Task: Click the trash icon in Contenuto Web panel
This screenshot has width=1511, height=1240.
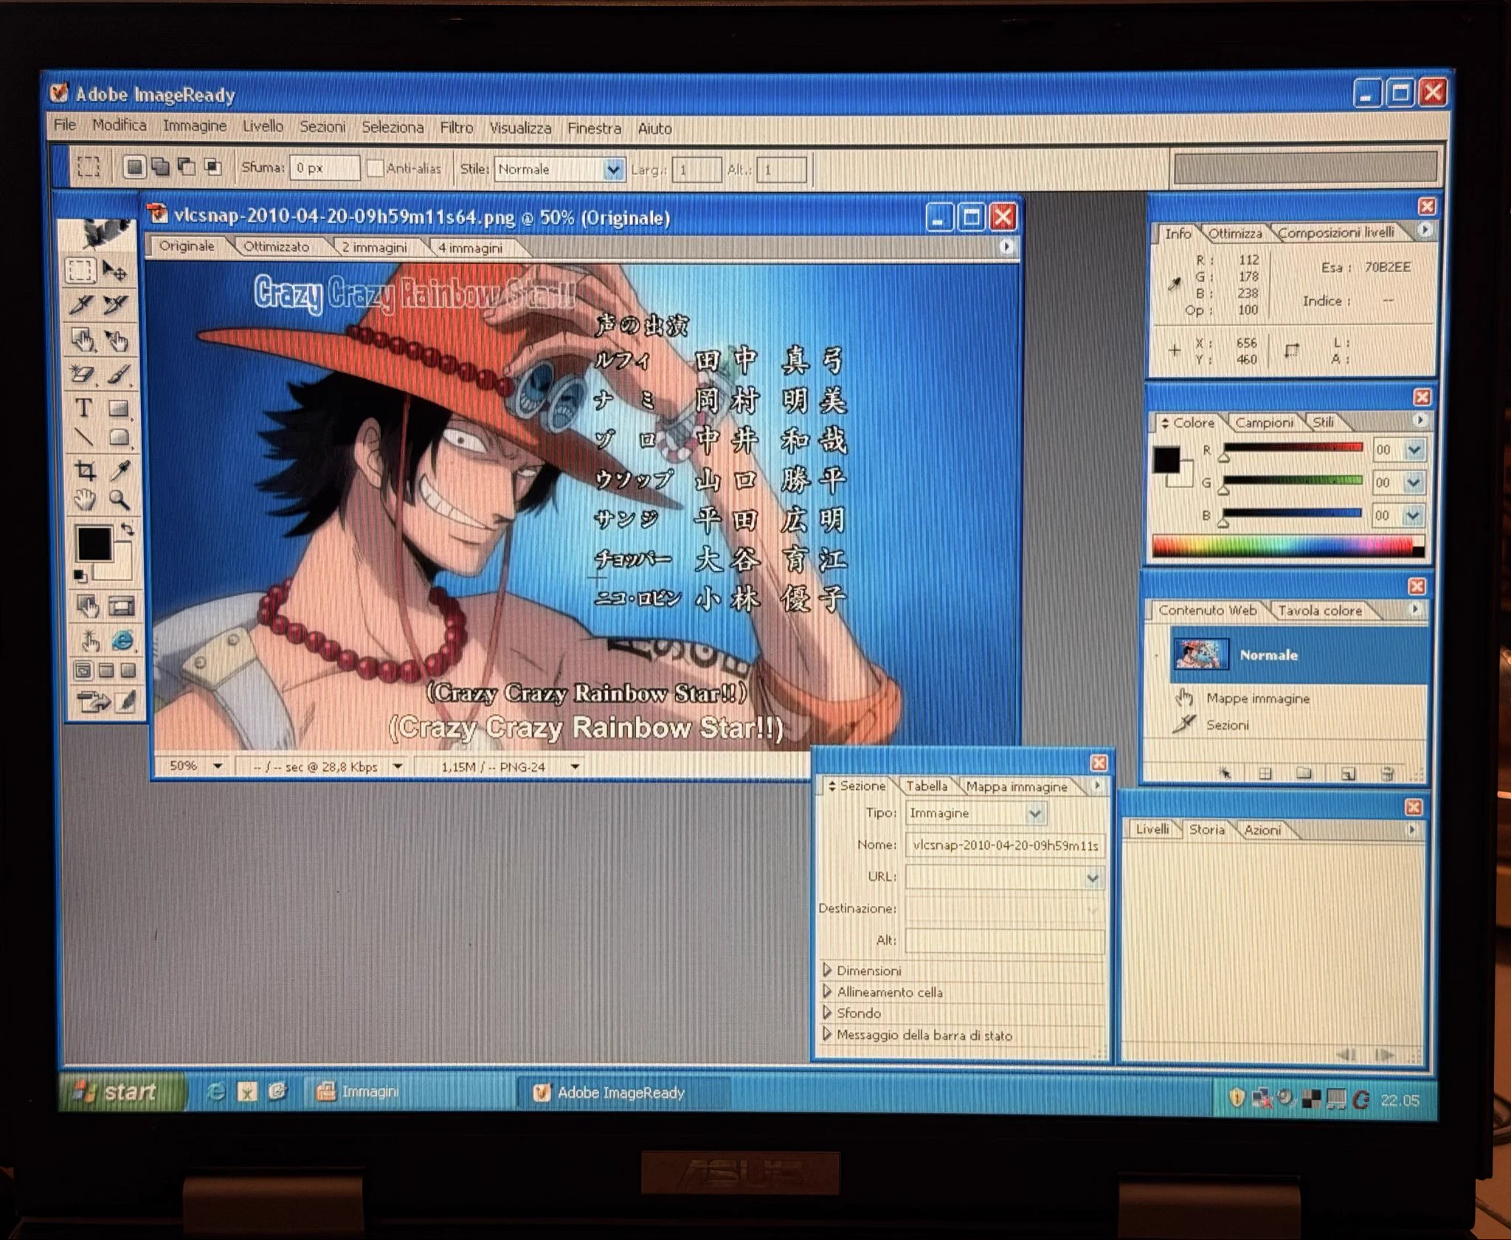Action: tap(1388, 773)
